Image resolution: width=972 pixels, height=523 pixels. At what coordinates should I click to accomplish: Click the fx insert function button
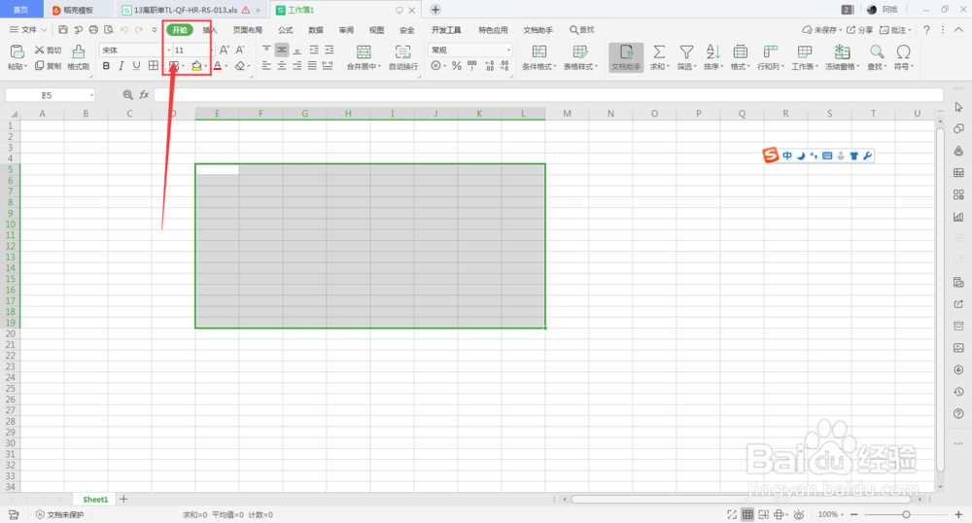[x=144, y=95]
